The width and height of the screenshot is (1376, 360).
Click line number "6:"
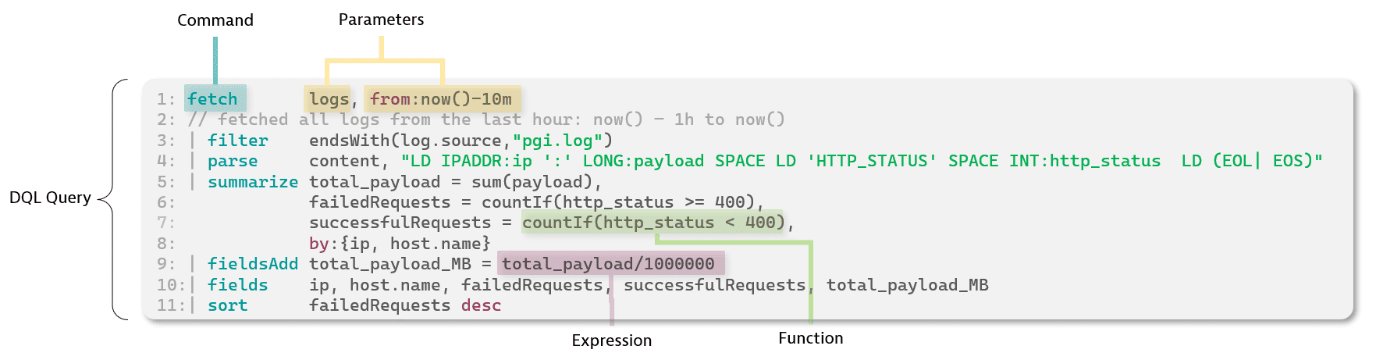pyautogui.click(x=166, y=202)
